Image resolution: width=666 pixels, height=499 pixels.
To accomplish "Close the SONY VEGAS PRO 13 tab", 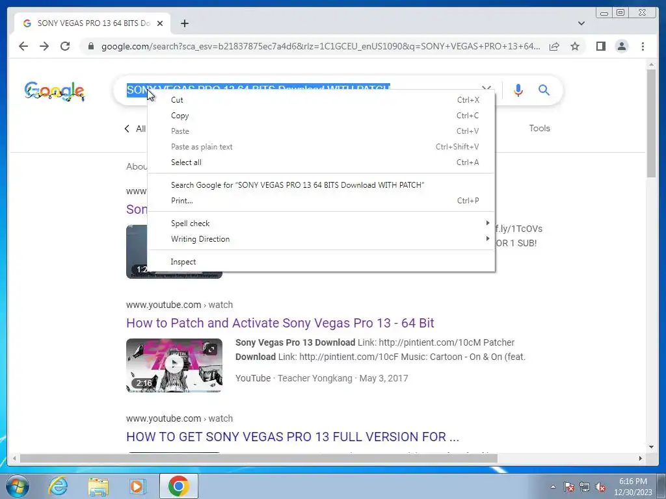I will point(160,23).
